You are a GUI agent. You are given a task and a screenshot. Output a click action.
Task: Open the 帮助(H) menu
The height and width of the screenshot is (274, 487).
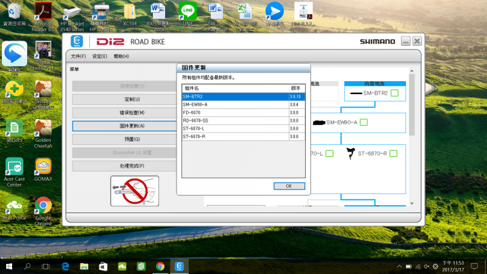[121, 56]
